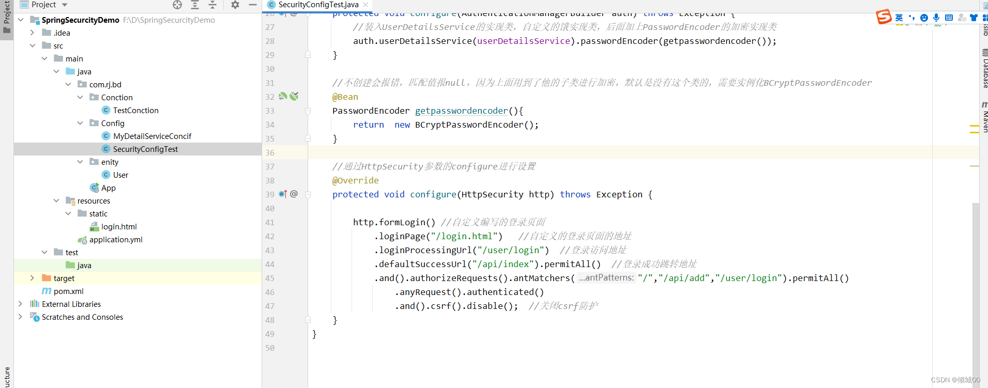The height and width of the screenshot is (388, 988).
Task: Click the locate/select opened file target icon
Action: [177, 5]
